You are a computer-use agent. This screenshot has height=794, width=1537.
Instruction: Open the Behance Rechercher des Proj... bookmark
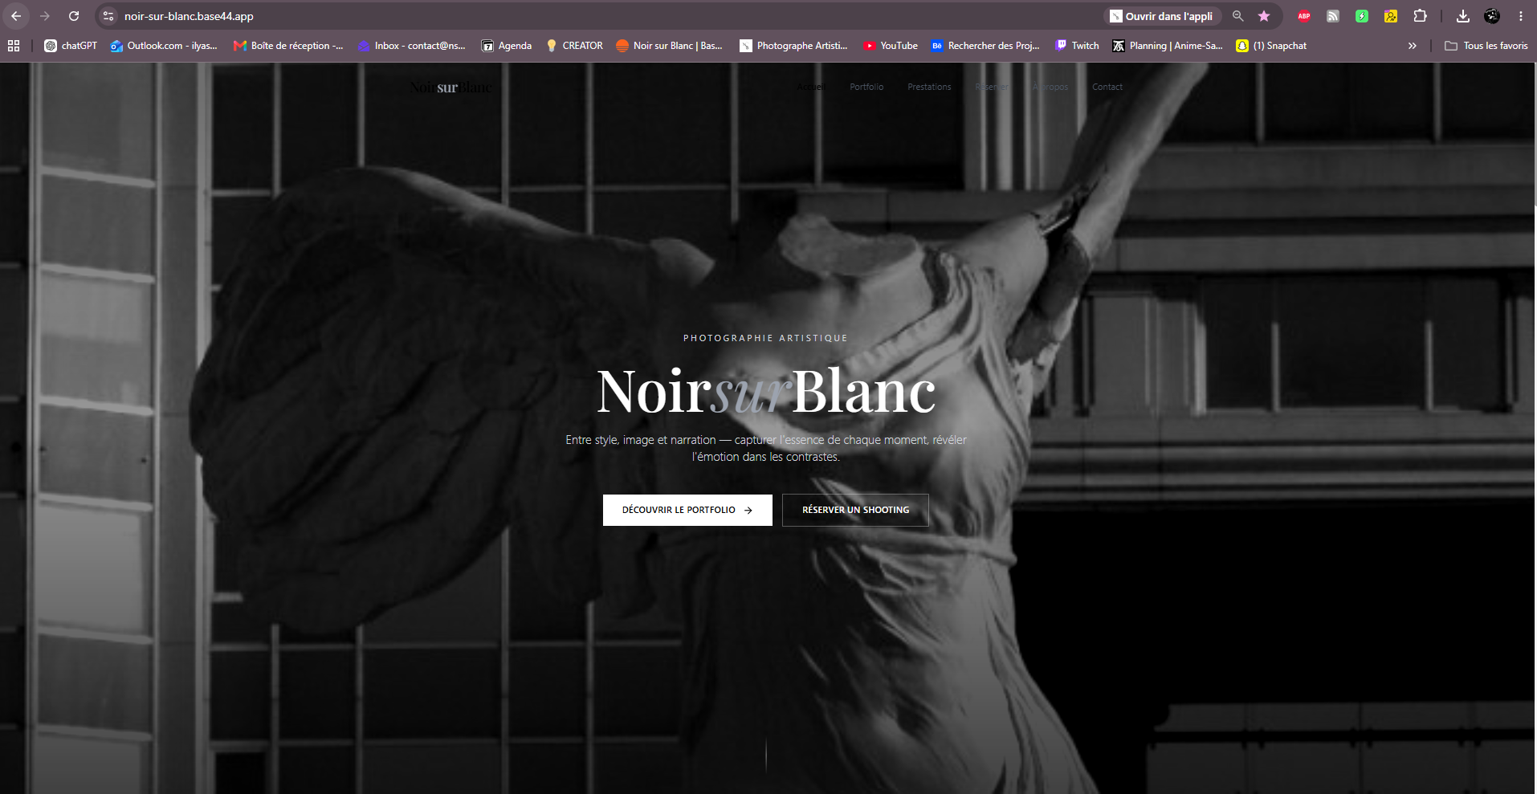[x=985, y=46]
